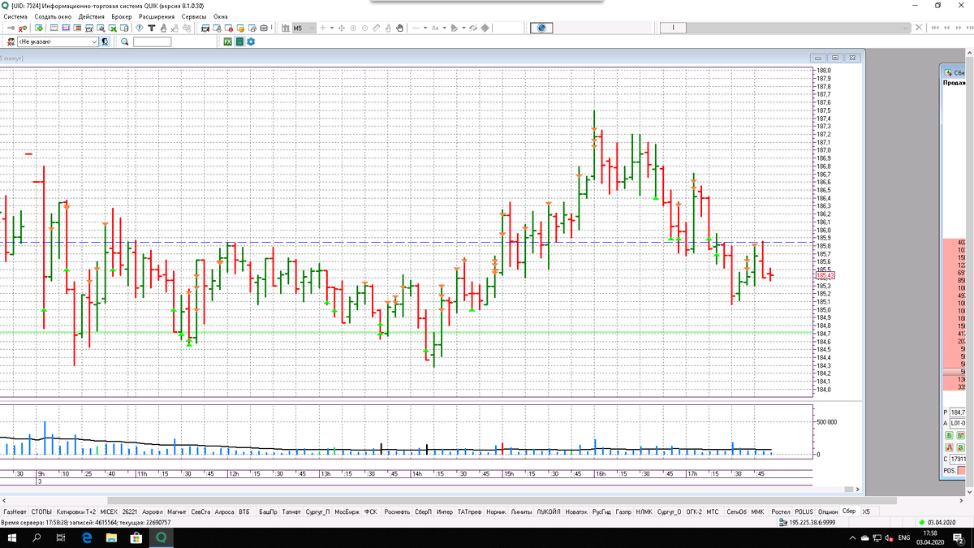Image resolution: width=974 pixels, height=548 pixels.
Task: Open the Сервисы menu
Action: click(x=192, y=16)
